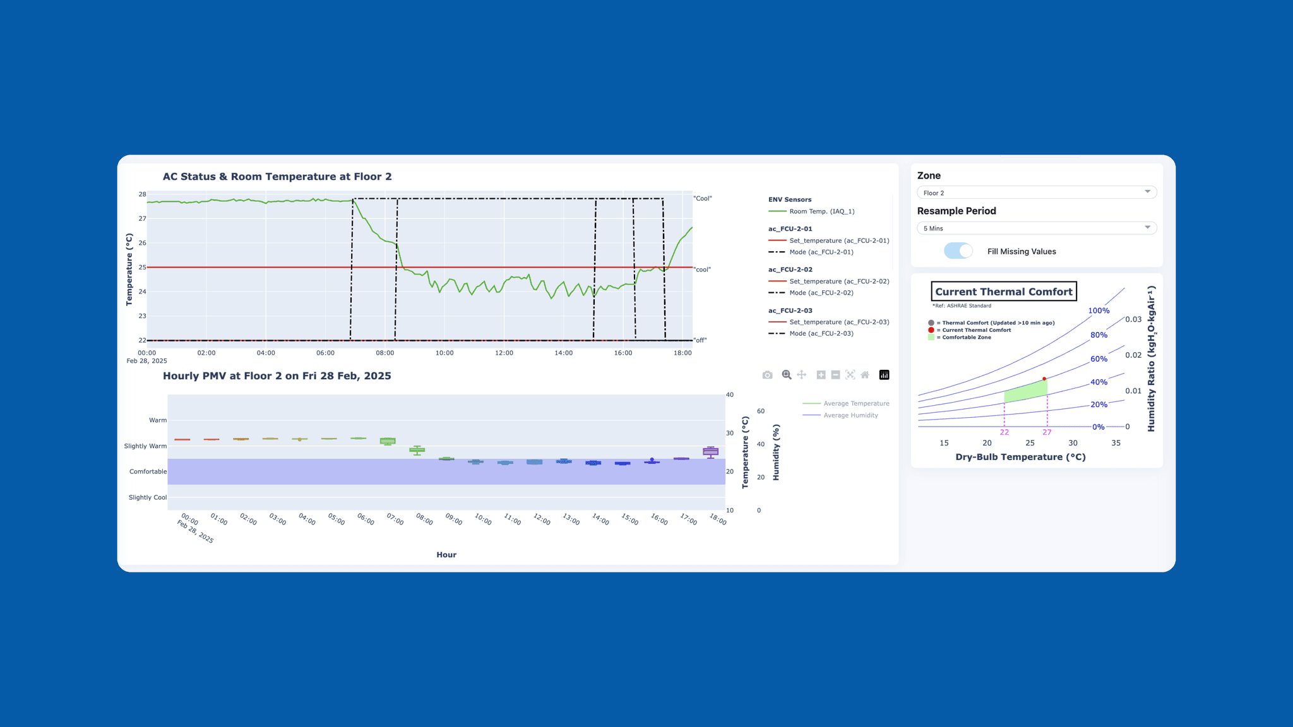Click the 18:00 PMV box plot
Viewport: 1293px width, 727px height.
[711, 451]
